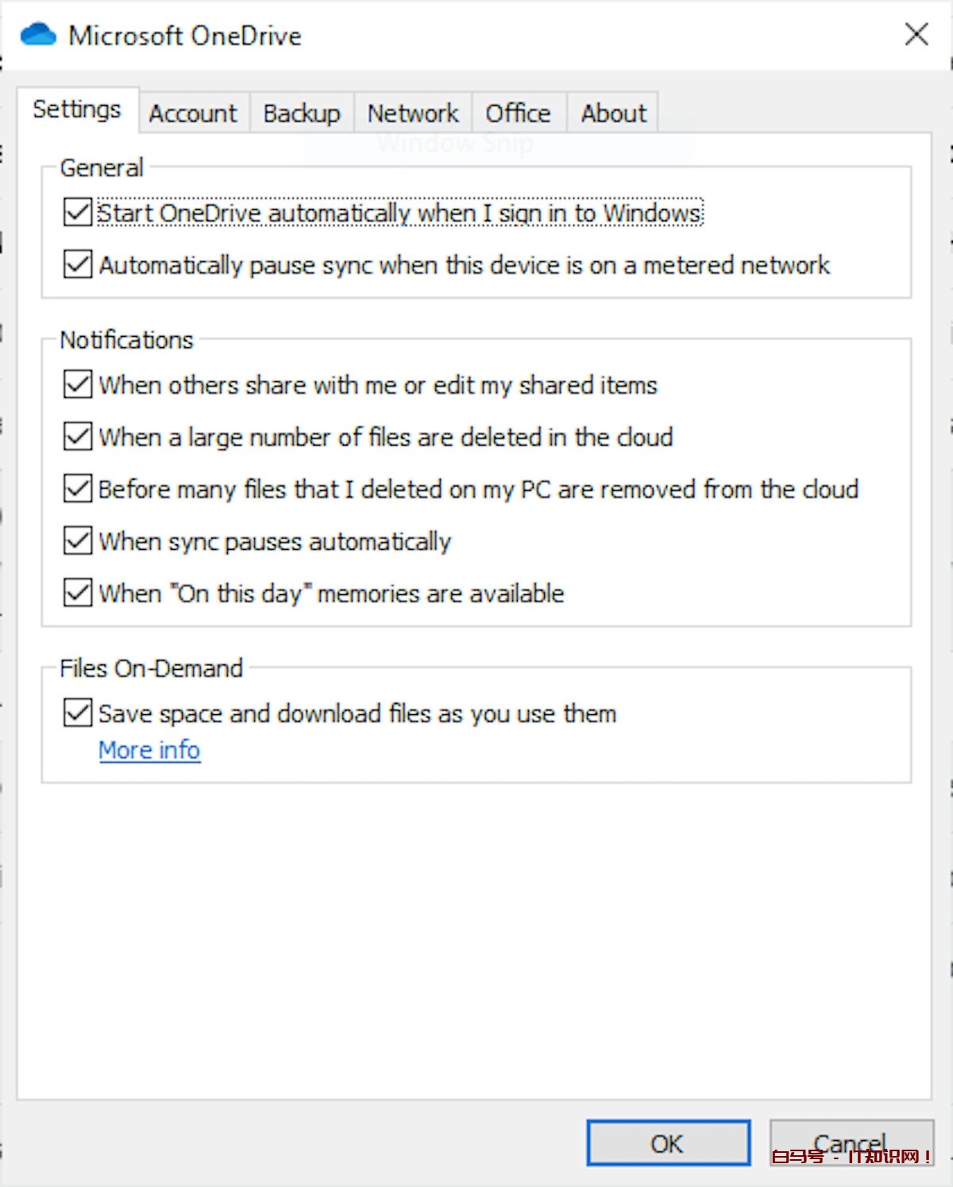Click the OneDrive cloud icon in title bar
The image size is (953, 1187).
click(x=38, y=35)
